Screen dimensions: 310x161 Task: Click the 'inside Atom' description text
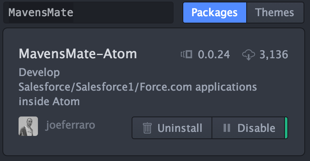pos(49,102)
